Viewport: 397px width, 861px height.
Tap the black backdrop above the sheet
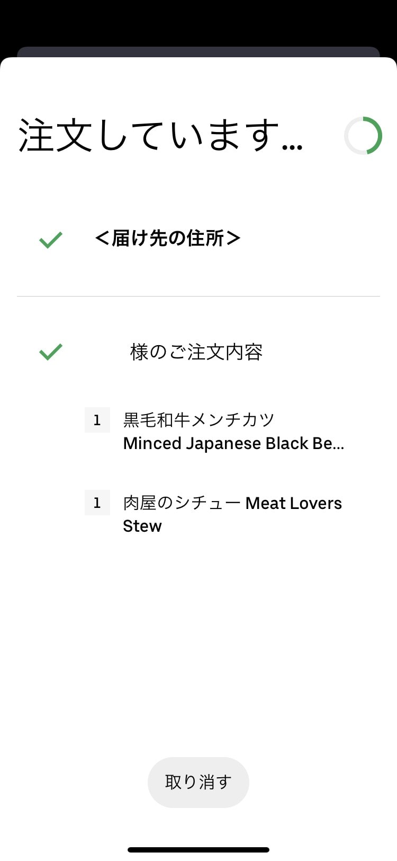tap(198, 22)
